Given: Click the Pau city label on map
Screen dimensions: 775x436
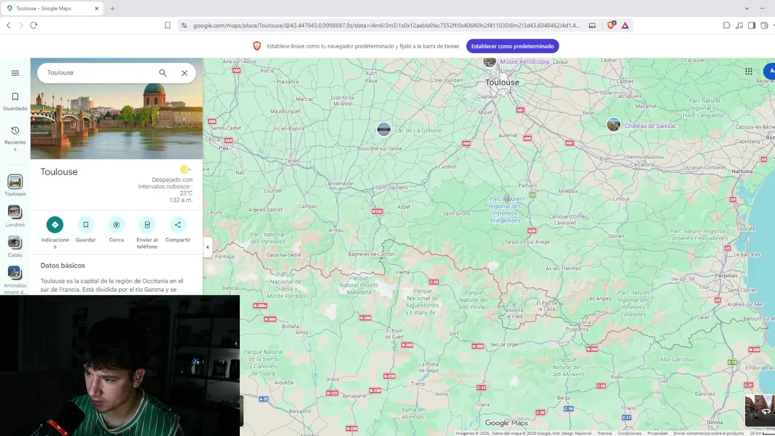Looking at the screenshot, I should 223,148.
